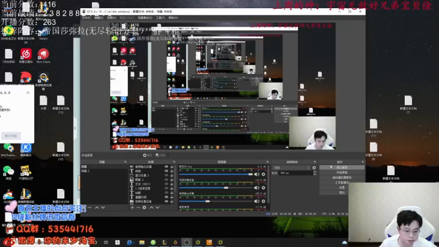Open the 文件(F) menu in OBS
This screenshot has height=247, width=439.
pos(86,18)
